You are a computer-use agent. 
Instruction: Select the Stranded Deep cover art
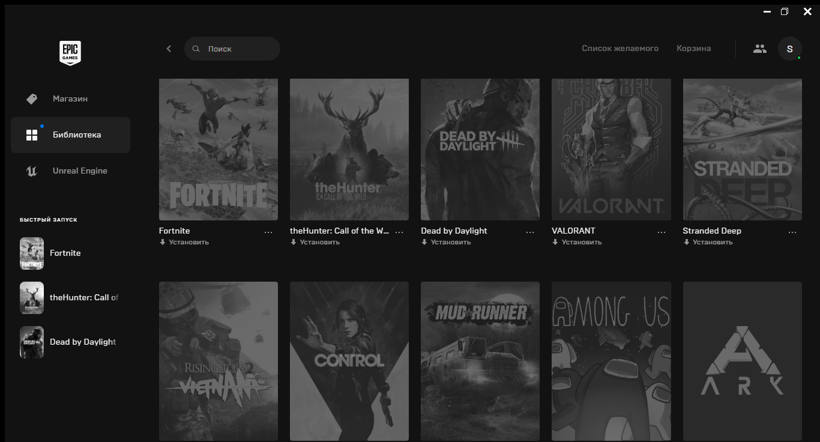[743, 150]
